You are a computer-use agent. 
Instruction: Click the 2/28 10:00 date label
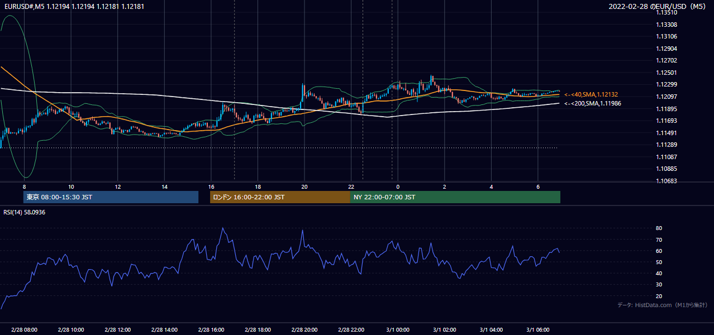point(71,330)
